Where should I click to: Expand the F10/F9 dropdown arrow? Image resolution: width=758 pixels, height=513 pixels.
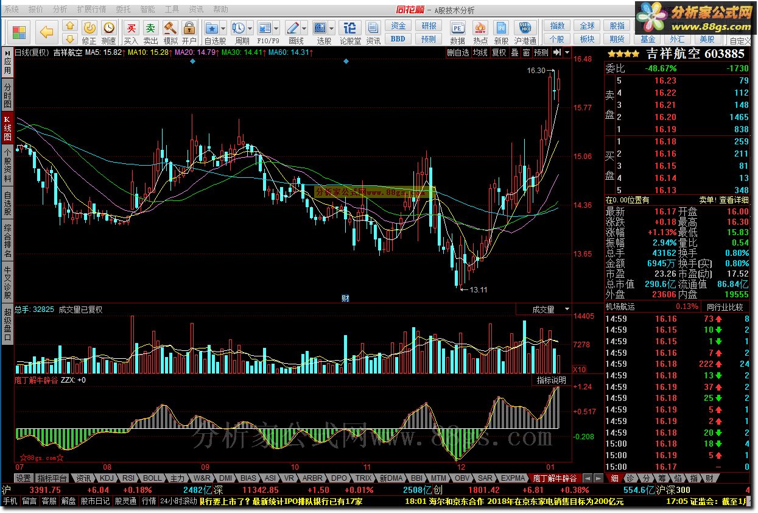[277, 28]
